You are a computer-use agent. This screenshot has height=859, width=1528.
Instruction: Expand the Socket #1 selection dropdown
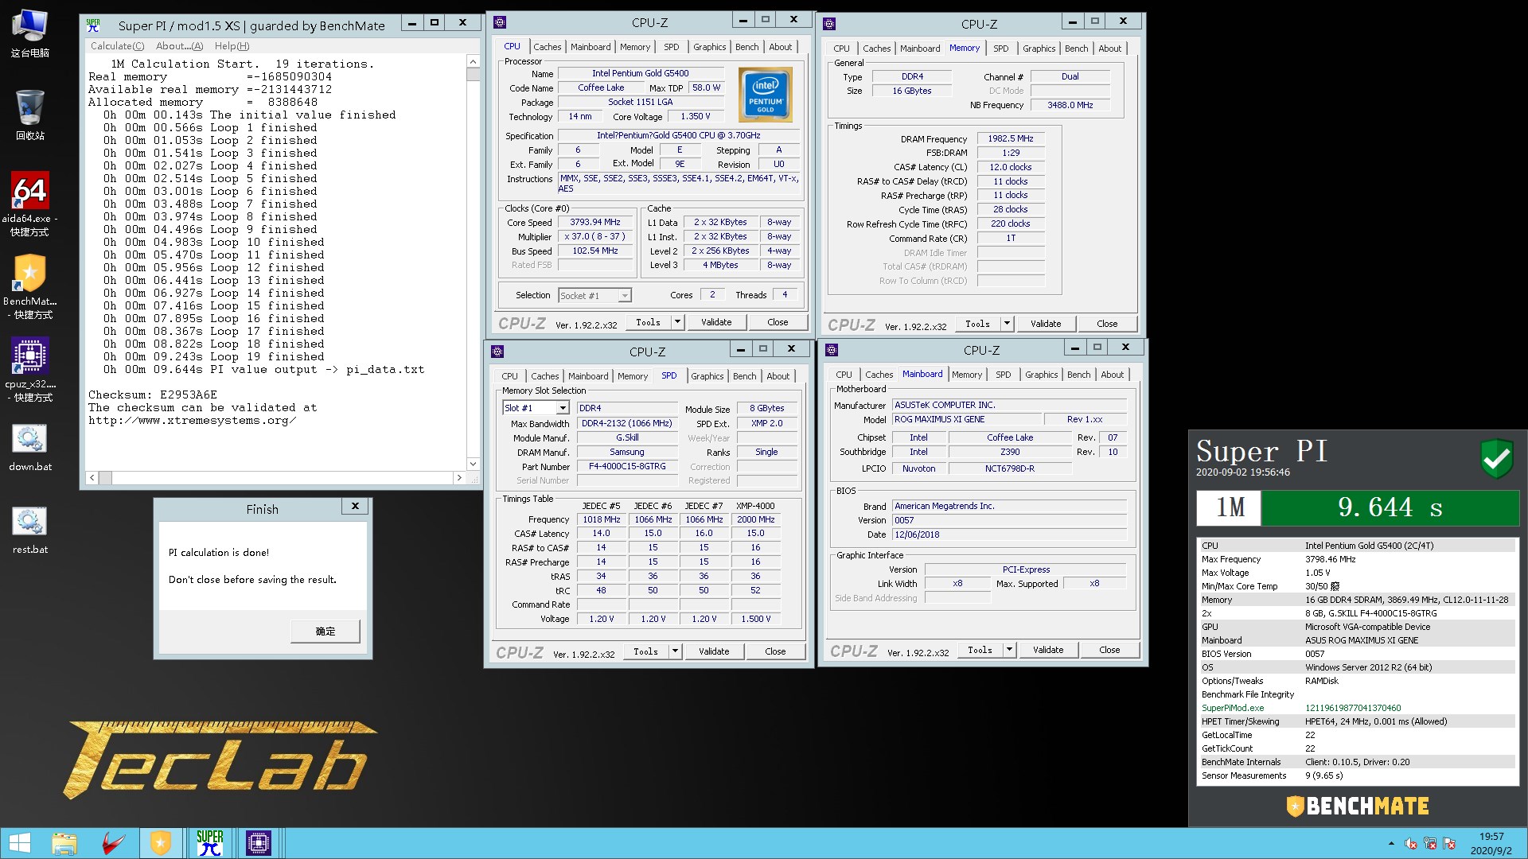coord(625,296)
